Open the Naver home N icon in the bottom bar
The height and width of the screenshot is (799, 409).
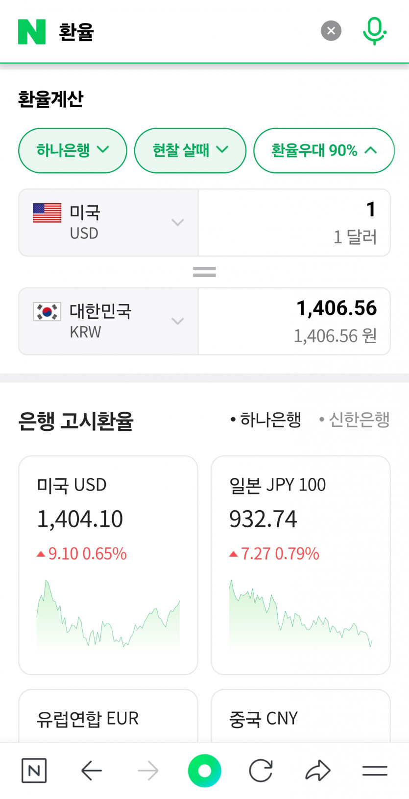pyautogui.click(x=34, y=771)
